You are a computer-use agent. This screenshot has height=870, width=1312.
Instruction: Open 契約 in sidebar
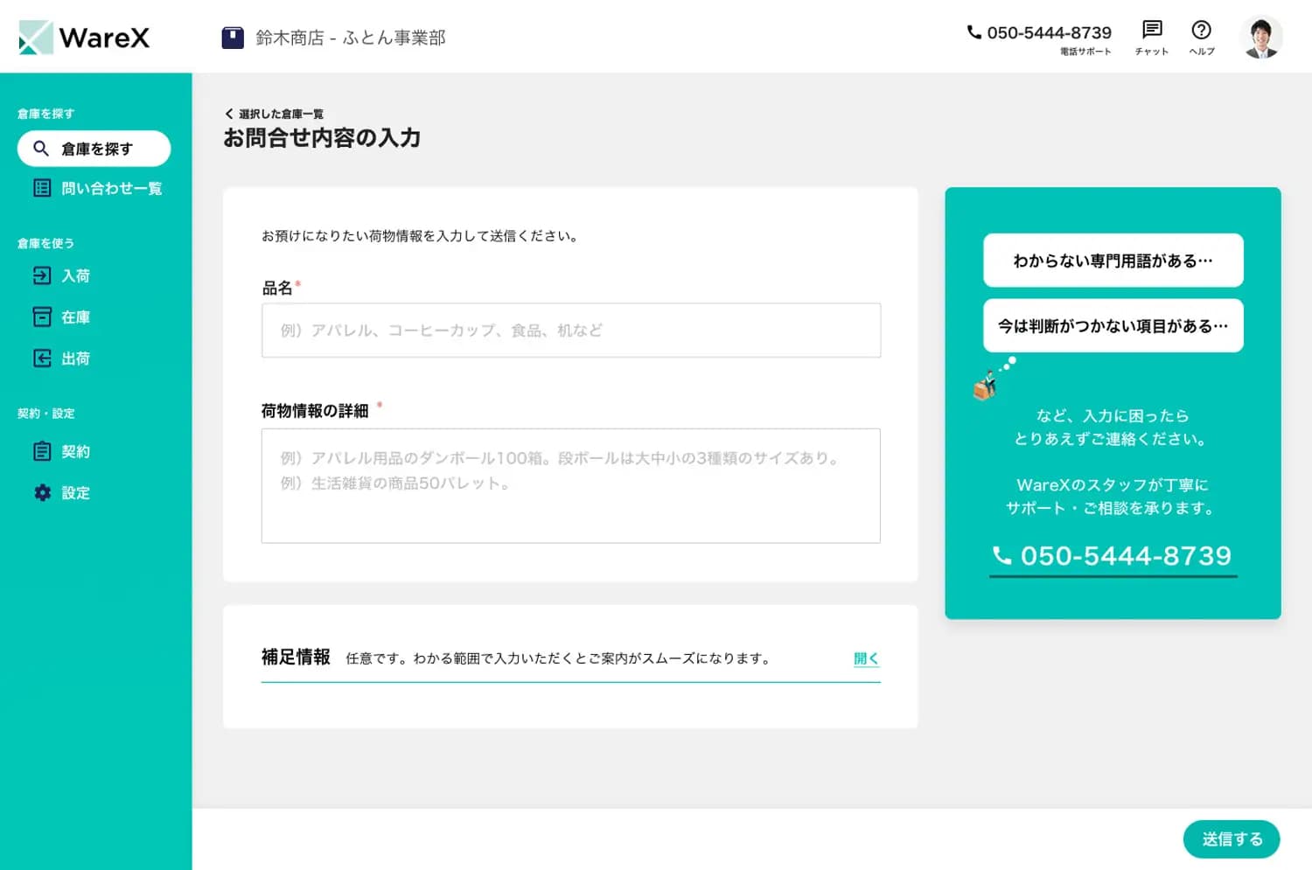pyautogui.click(x=61, y=451)
